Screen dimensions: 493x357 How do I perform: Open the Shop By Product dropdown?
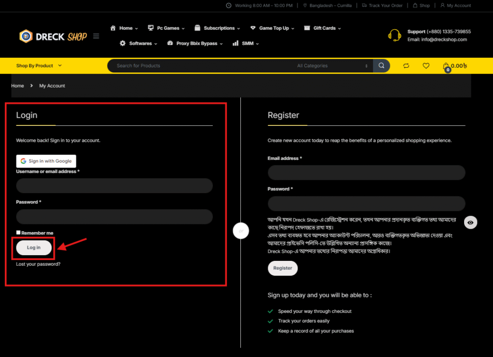pos(39,65)
